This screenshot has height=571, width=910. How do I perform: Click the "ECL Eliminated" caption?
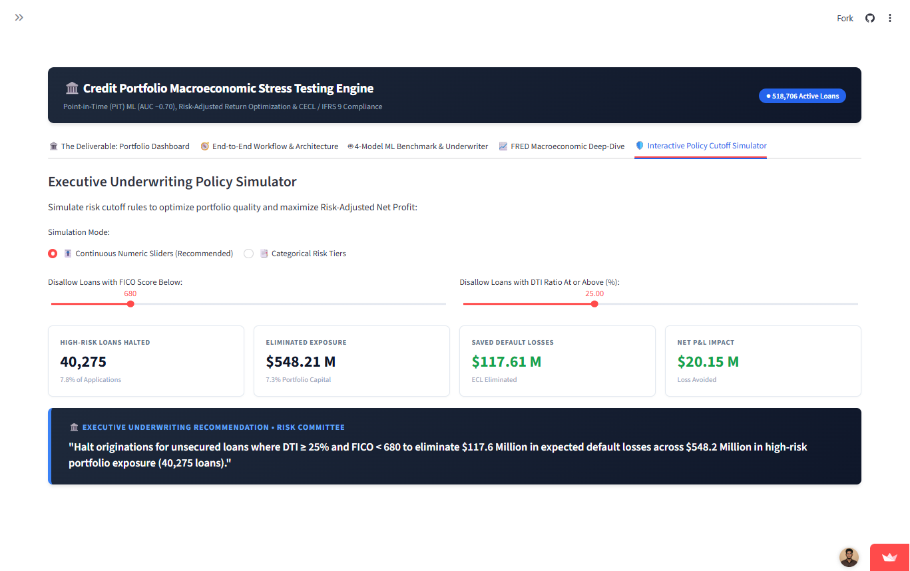(494, 379)
